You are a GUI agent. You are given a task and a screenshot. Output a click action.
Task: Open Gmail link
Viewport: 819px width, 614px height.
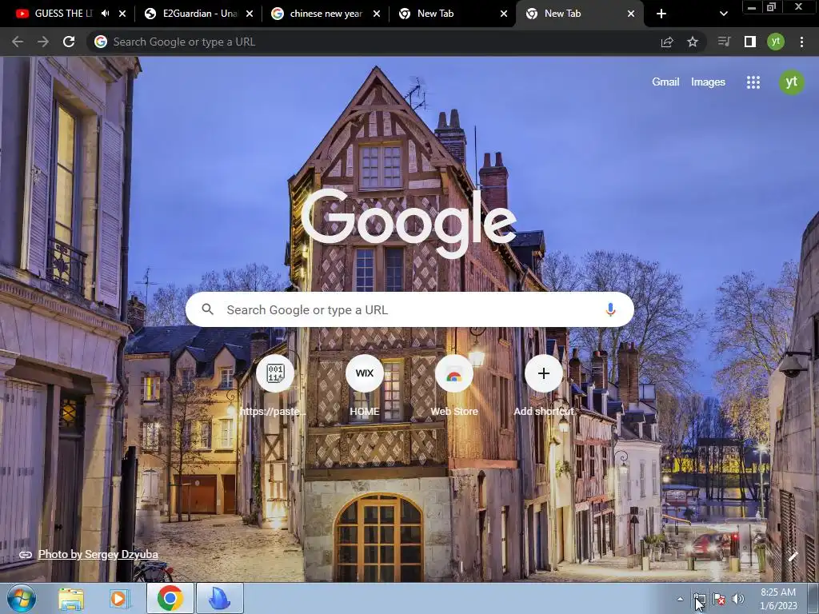click(x=665, y=82)
